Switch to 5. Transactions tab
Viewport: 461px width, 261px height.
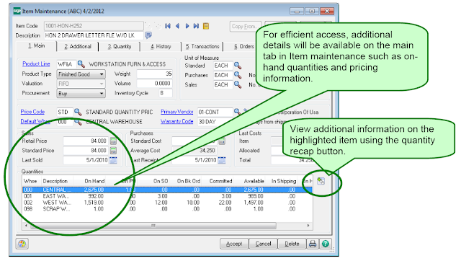(202, 46)
